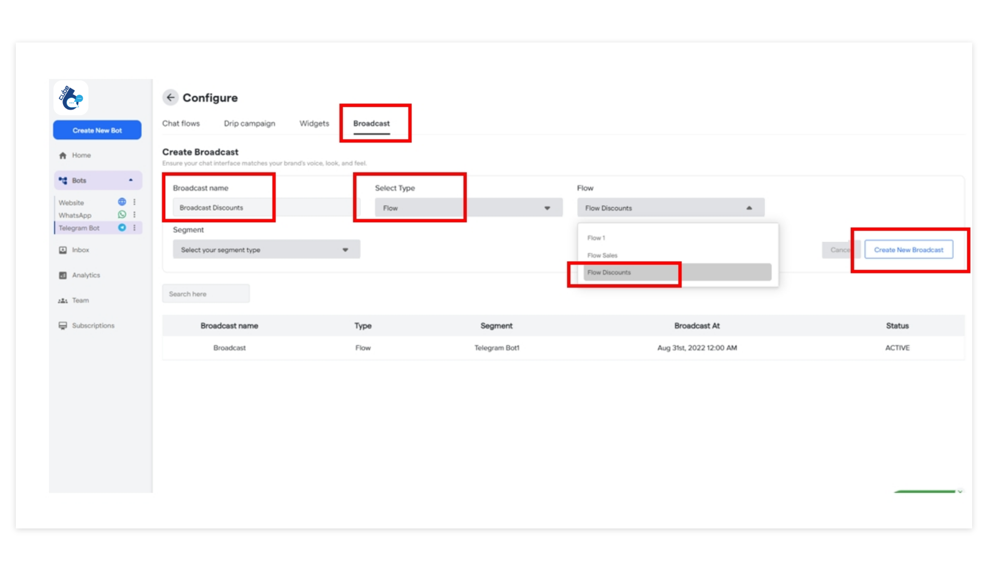Click the Bots icon in sidebar

click(63, 180)
